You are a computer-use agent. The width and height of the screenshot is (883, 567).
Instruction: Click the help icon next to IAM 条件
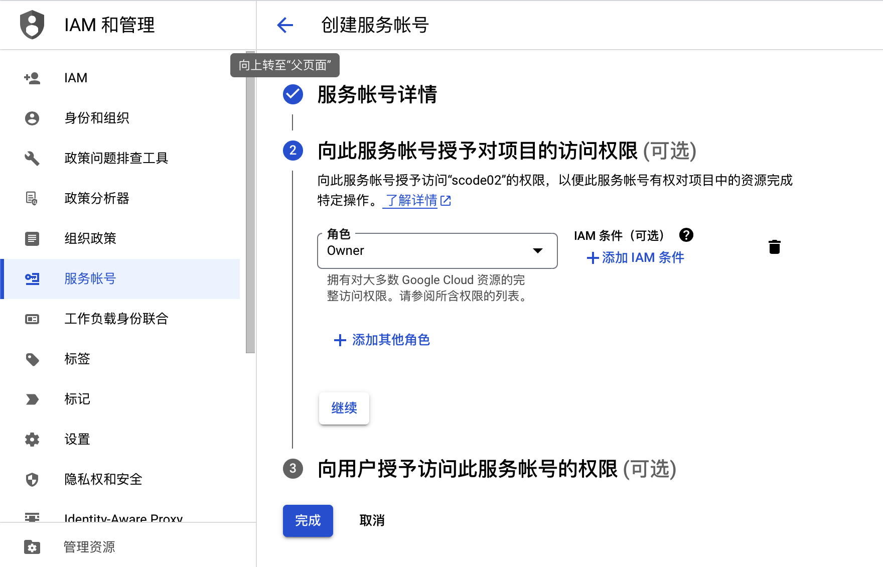tap(686, 235)
